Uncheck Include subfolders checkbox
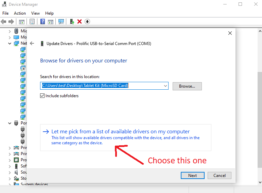The height and width of the screenshot is (193, 262). (42, 96)
